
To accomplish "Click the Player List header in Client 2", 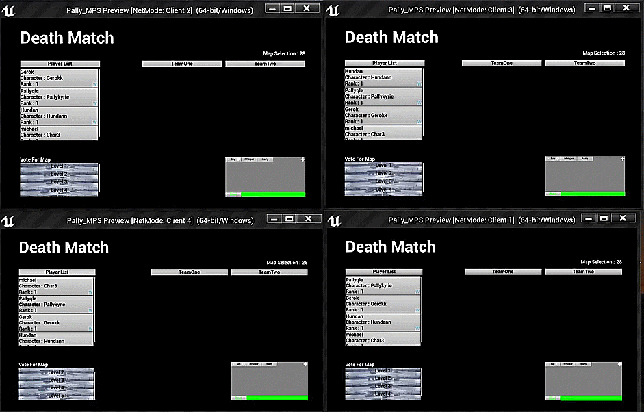I will pyautogui.click(x=60, y=64).
